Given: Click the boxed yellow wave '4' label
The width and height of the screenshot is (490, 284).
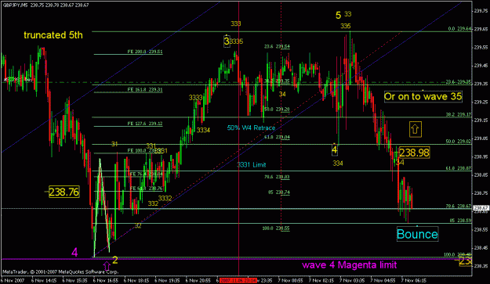Looking at the screenshot, I should coord(334,150).
